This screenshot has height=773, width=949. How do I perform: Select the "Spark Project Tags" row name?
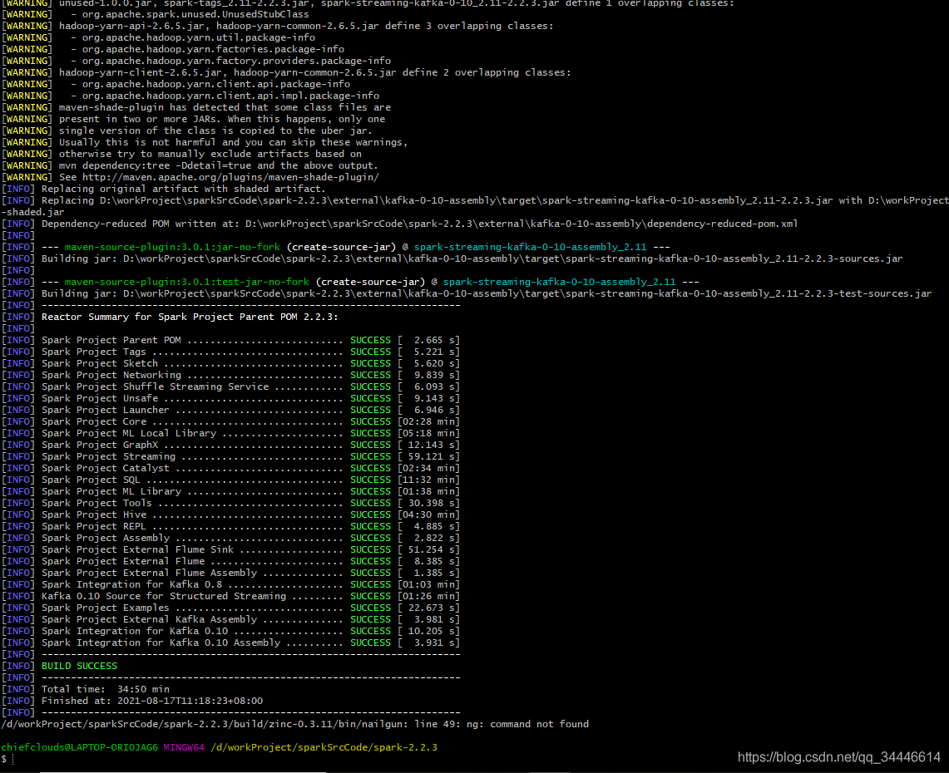[93, 352]
